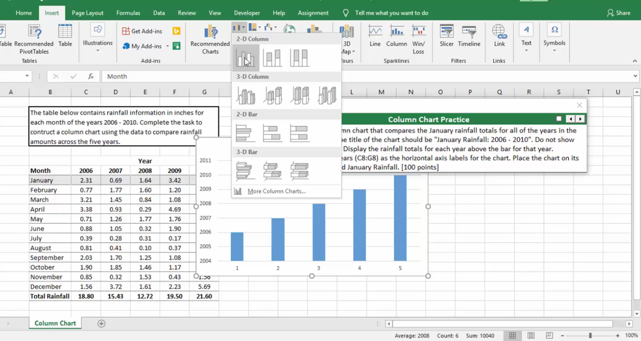Click the Share button

tap(619, 13)
